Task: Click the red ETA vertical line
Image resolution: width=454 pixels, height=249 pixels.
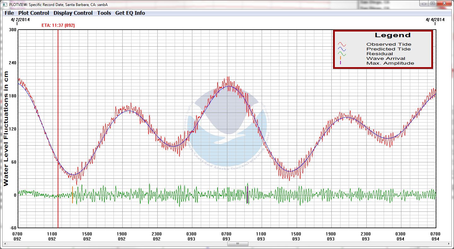Action: point(58,129)
